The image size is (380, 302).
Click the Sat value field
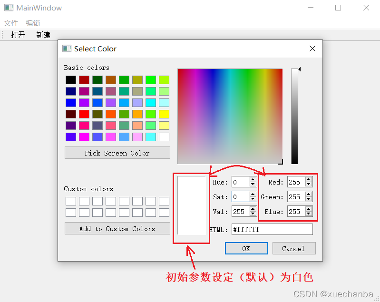pyautogui.click(x=240, y=197)
